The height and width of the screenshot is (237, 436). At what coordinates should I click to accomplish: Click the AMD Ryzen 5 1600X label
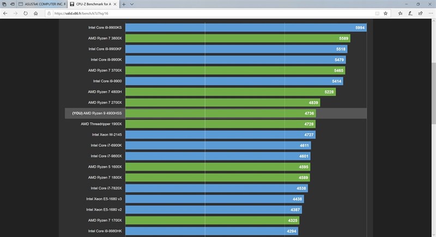click(x=105, y=167)
